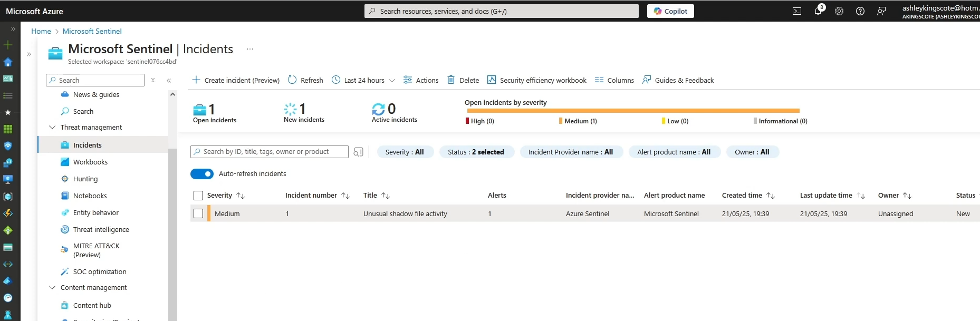This screenshot has height=321, width=980.
Task: Open Azure portal Home icon in left rail
Action: tap(8, 62)
